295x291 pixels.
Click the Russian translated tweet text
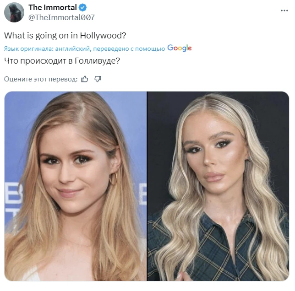point(62,61)
